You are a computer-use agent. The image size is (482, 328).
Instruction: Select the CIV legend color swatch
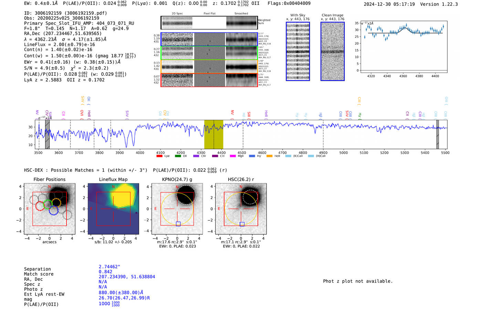point(196,156)
